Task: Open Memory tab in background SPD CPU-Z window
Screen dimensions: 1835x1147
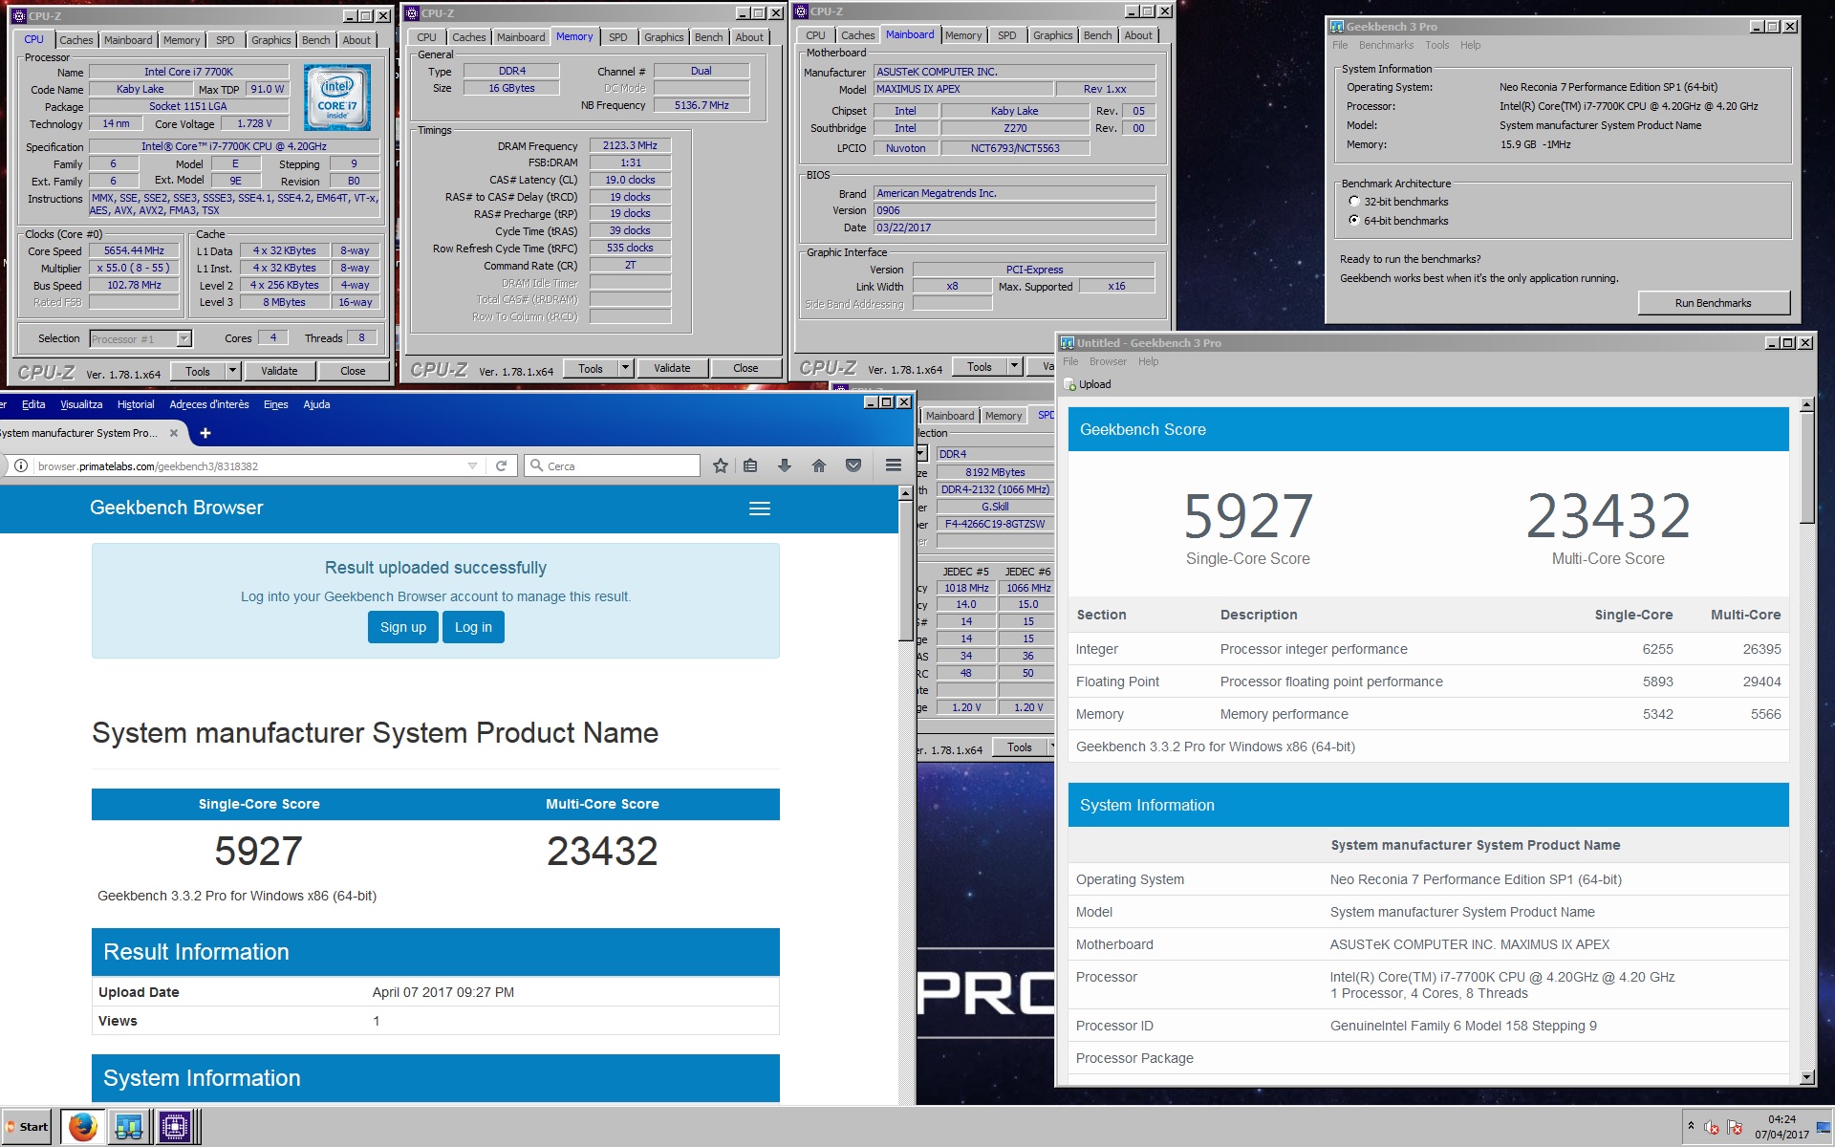Action: 1003,416
